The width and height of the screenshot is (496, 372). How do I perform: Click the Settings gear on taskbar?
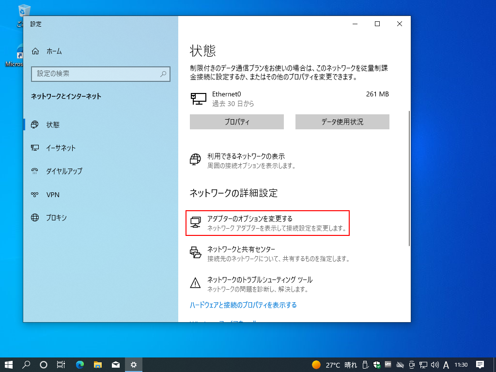[134, 365]
